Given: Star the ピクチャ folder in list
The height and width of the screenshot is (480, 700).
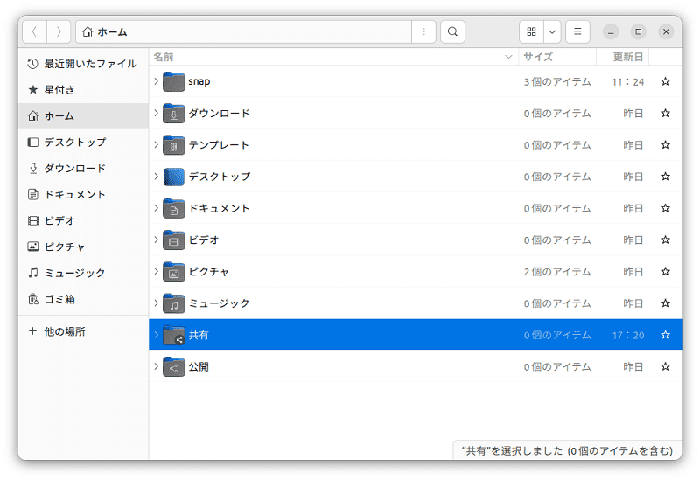Looking at the screenshot, I should coord(665,272).
